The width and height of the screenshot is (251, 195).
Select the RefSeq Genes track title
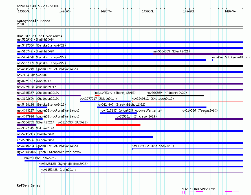point(28,185)
